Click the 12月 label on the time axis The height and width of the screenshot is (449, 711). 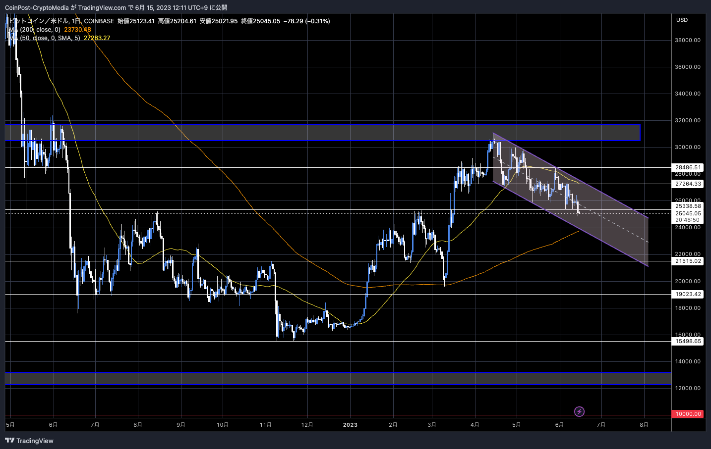307,425
